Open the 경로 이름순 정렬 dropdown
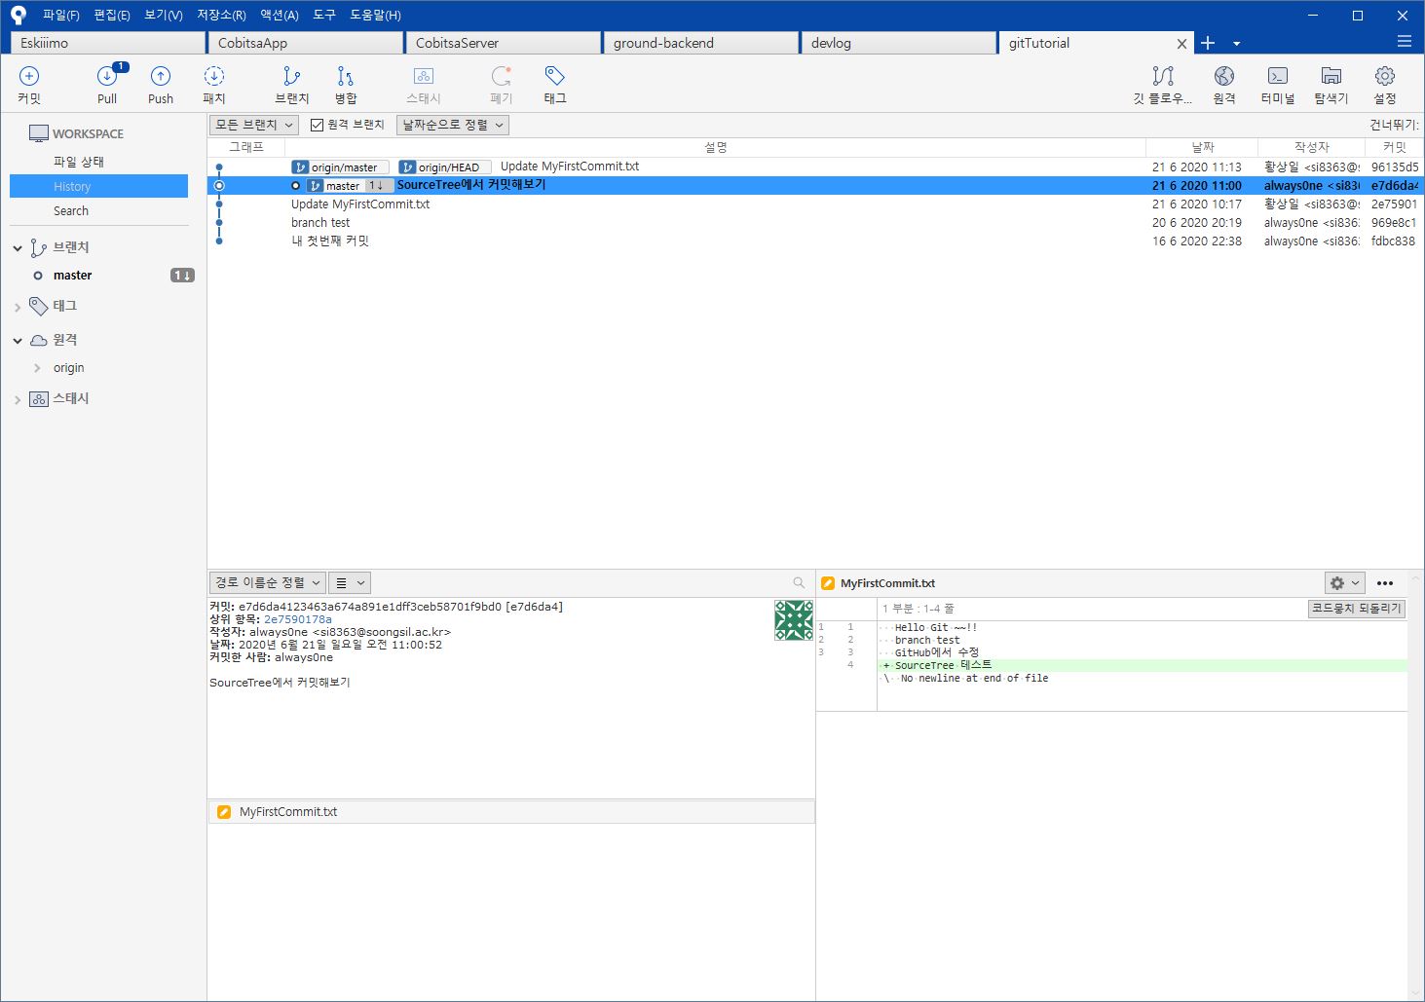1425x1002 pixels. pyautogui.click(x=268, y=583)
